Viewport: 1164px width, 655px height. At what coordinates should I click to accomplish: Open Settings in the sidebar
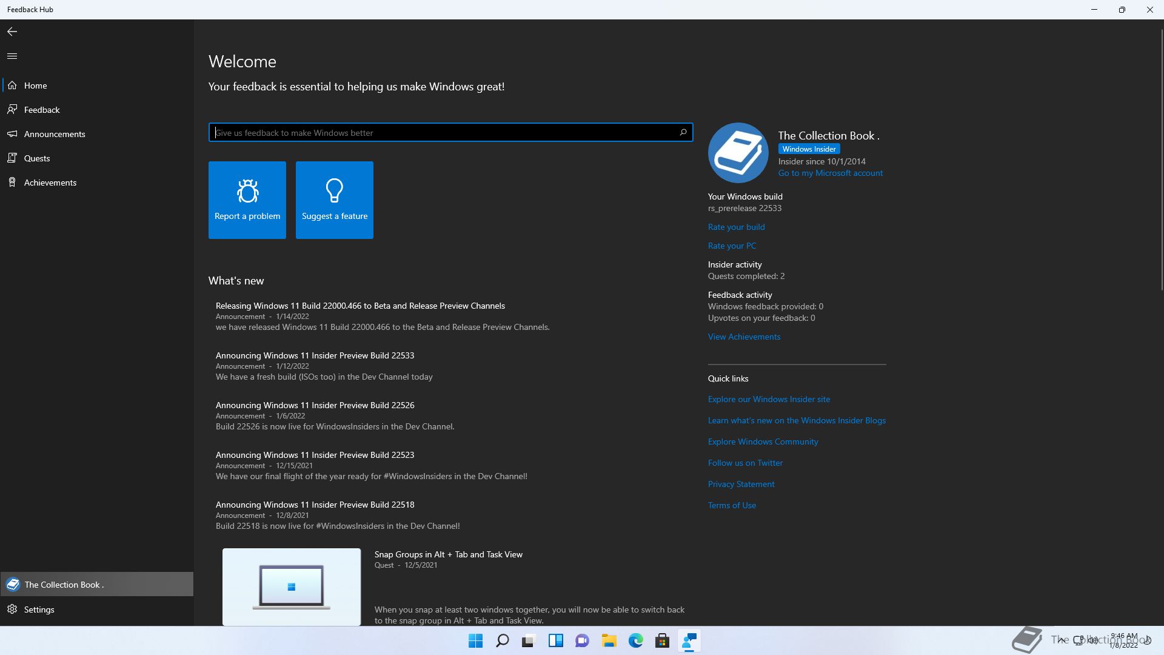(97, 610)
